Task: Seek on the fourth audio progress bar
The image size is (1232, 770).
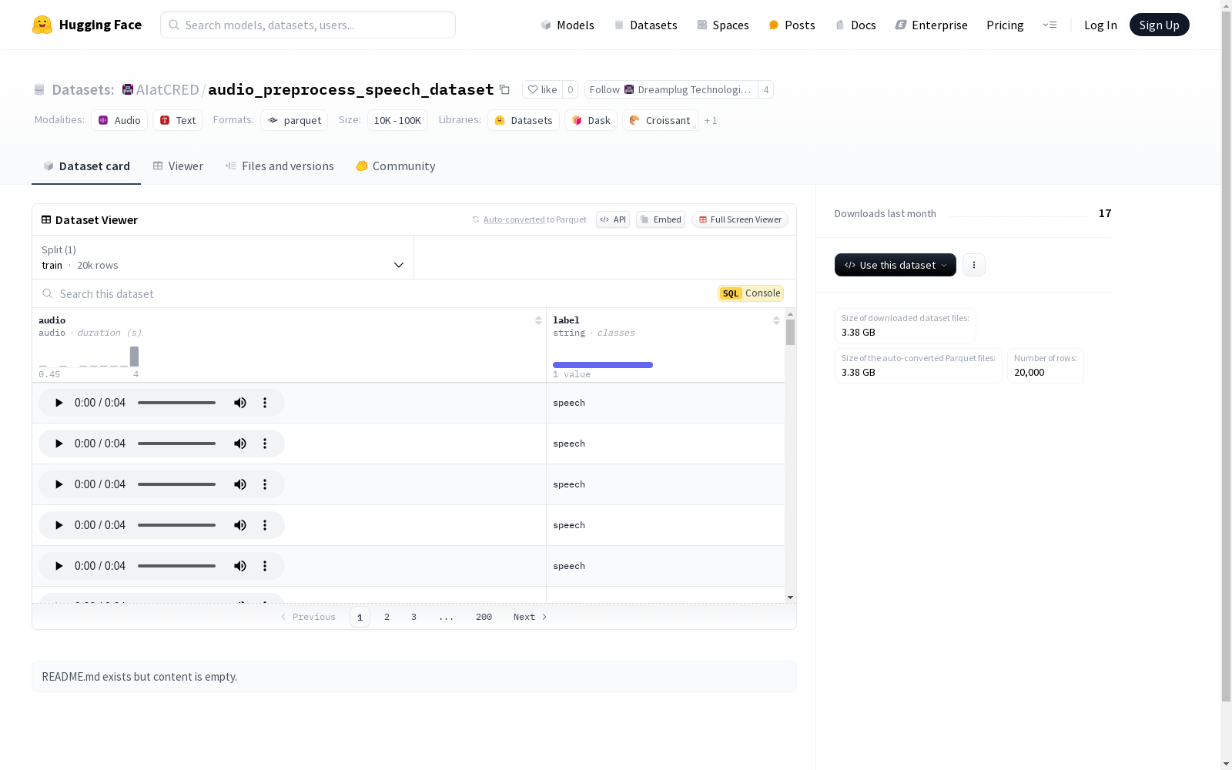Action: [x=177, y=525]
